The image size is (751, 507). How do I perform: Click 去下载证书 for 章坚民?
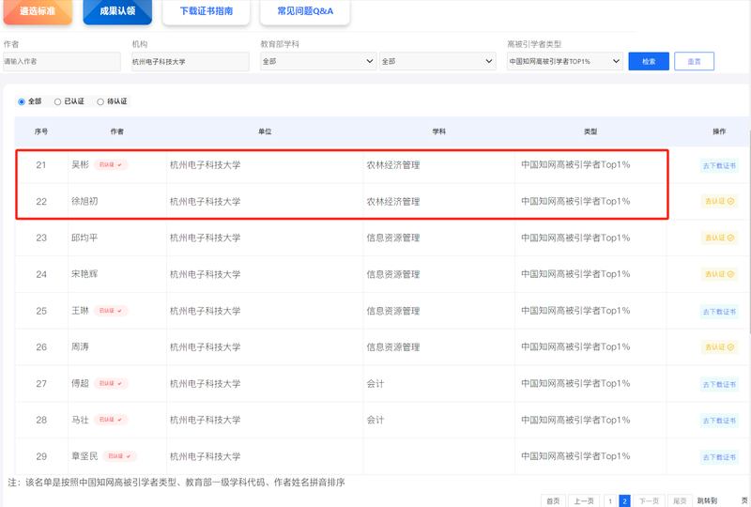(719, 457)
